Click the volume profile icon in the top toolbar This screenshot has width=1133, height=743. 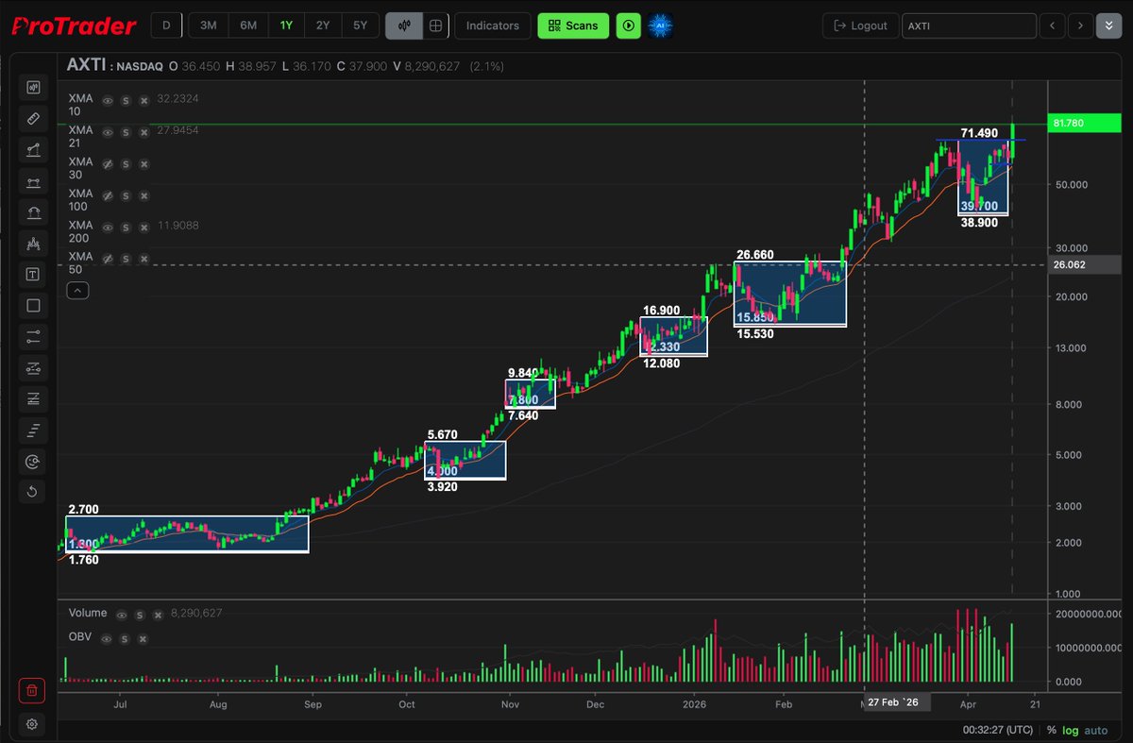click(x=405, y=25)
